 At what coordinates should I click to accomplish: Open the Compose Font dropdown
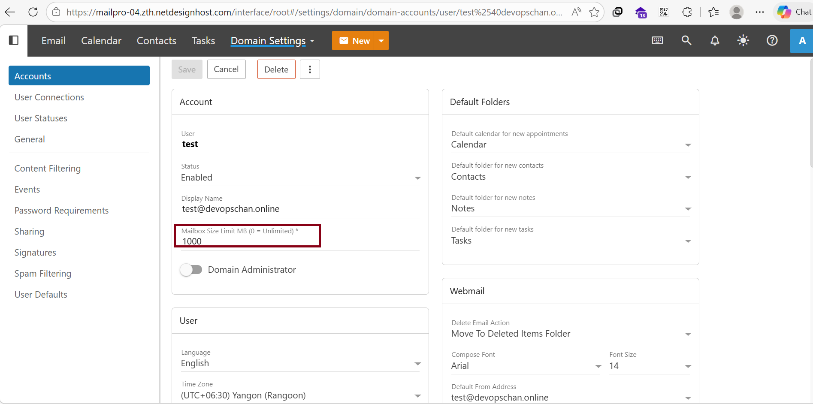click(526, 366)
